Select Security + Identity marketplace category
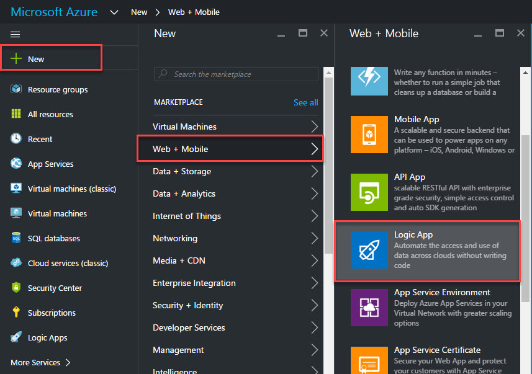532x374 pixels. [235, 306]
